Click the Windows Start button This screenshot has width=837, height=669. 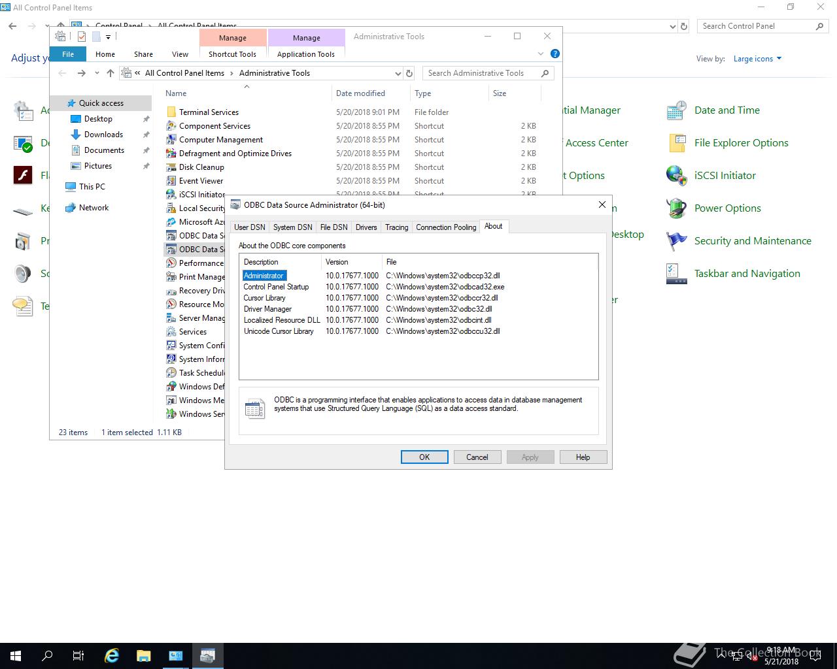16,656
